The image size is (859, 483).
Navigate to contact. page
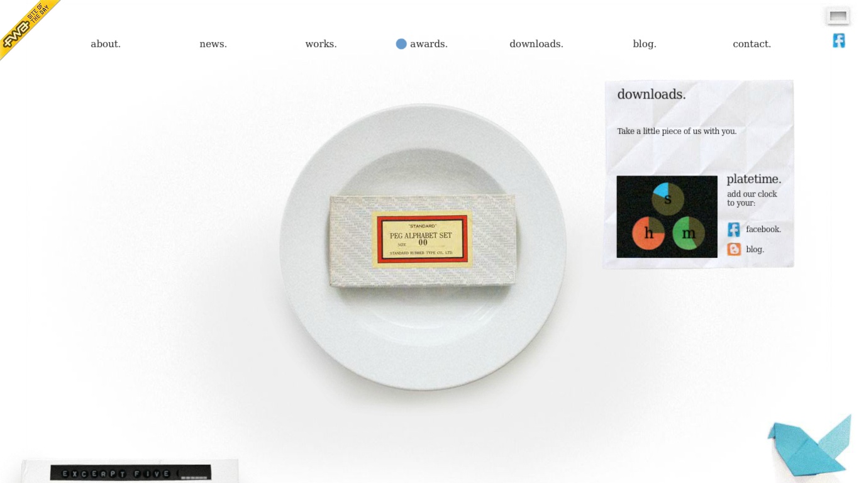pyautogui.click(x=752, y=44)
